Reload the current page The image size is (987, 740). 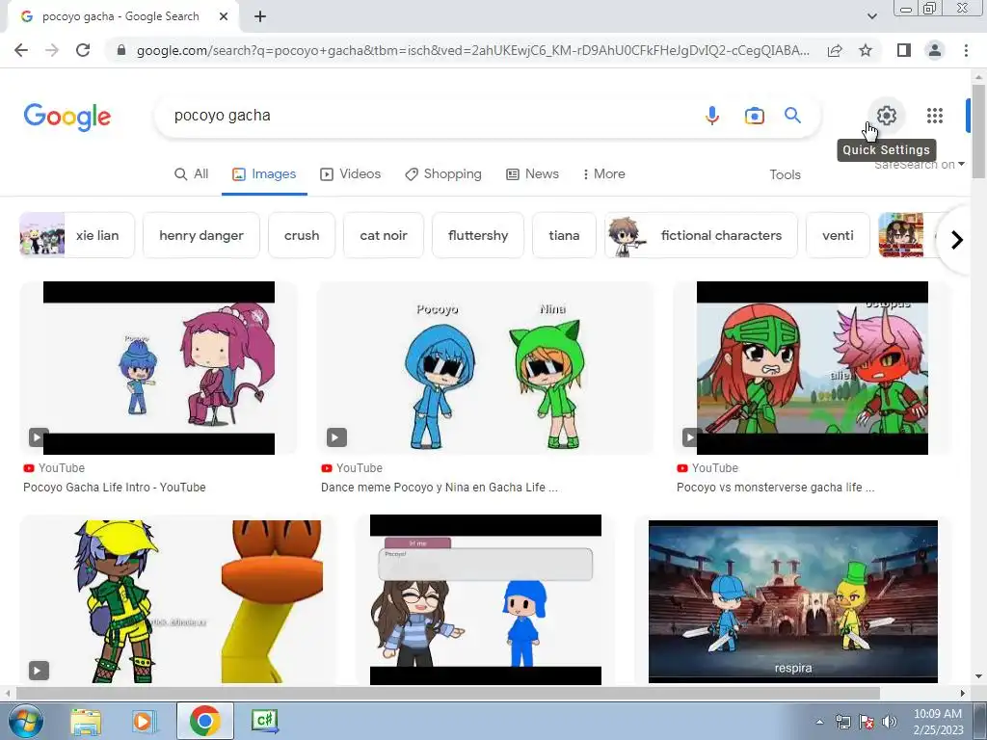tap(83, 50)
